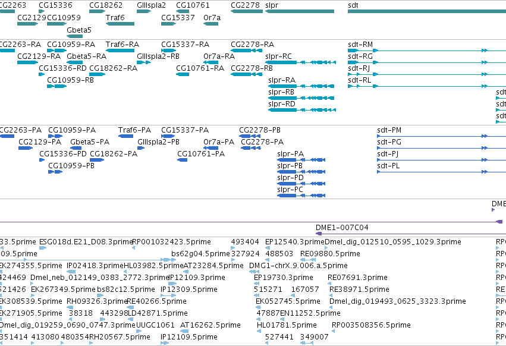Select the sdt-PM protein label
This screenshot has height=346, width=506.
(389, 130)
